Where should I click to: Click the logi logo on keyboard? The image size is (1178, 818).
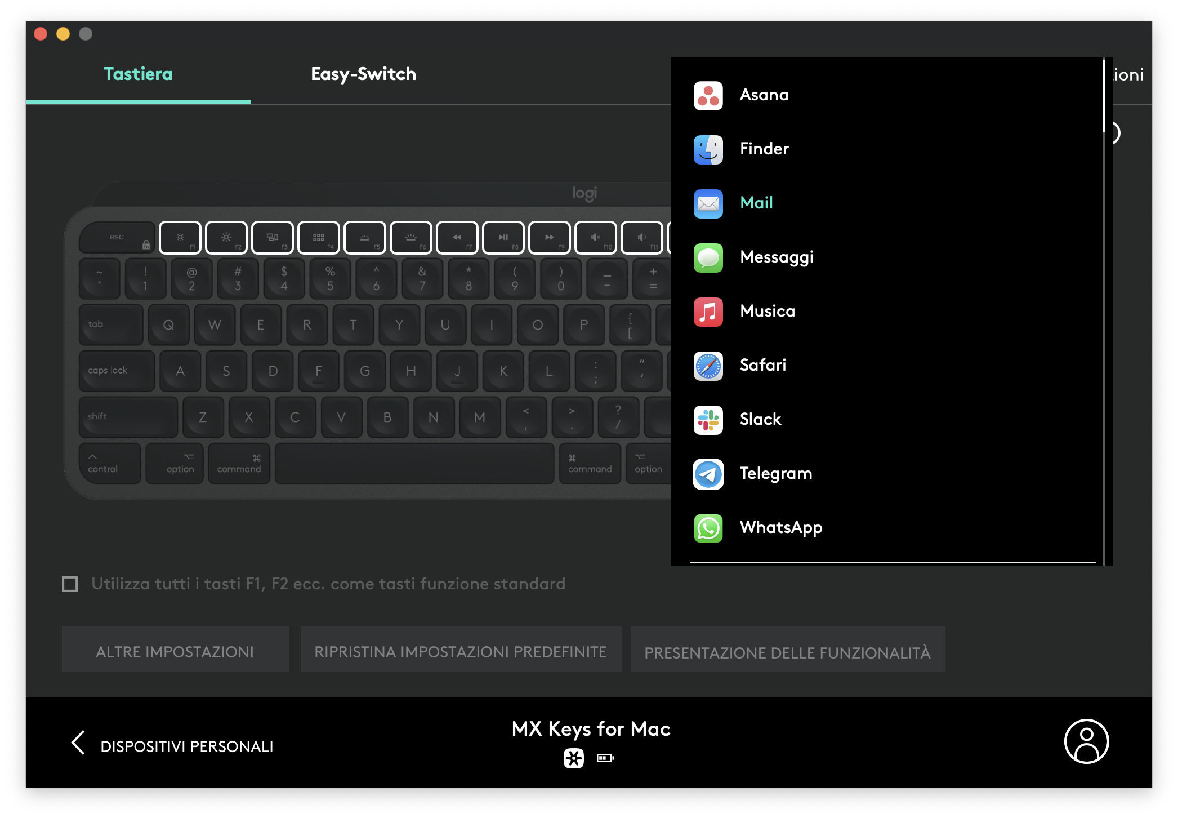(584, 193)
